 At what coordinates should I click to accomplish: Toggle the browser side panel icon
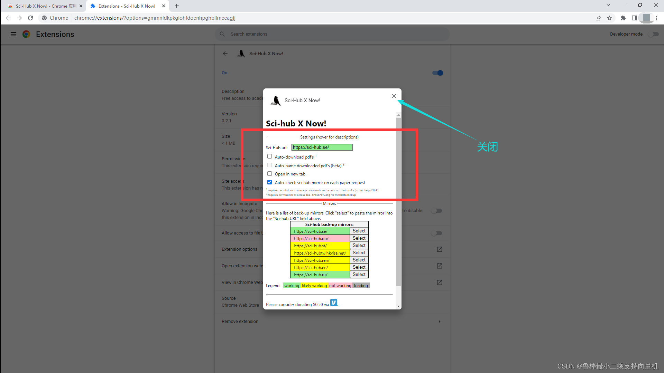pos(634,18)
